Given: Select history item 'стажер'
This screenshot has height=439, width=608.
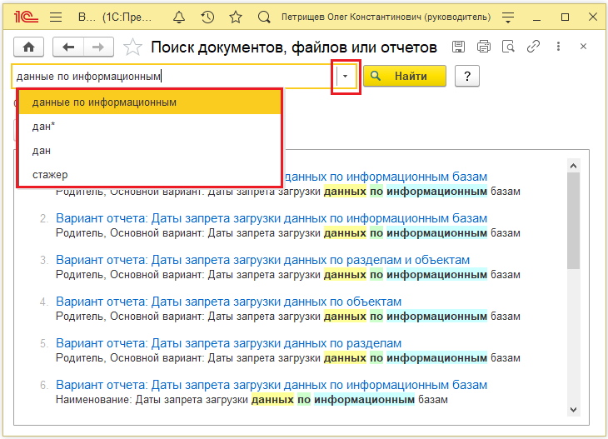Looking at the screenshot, I should 150,174.
